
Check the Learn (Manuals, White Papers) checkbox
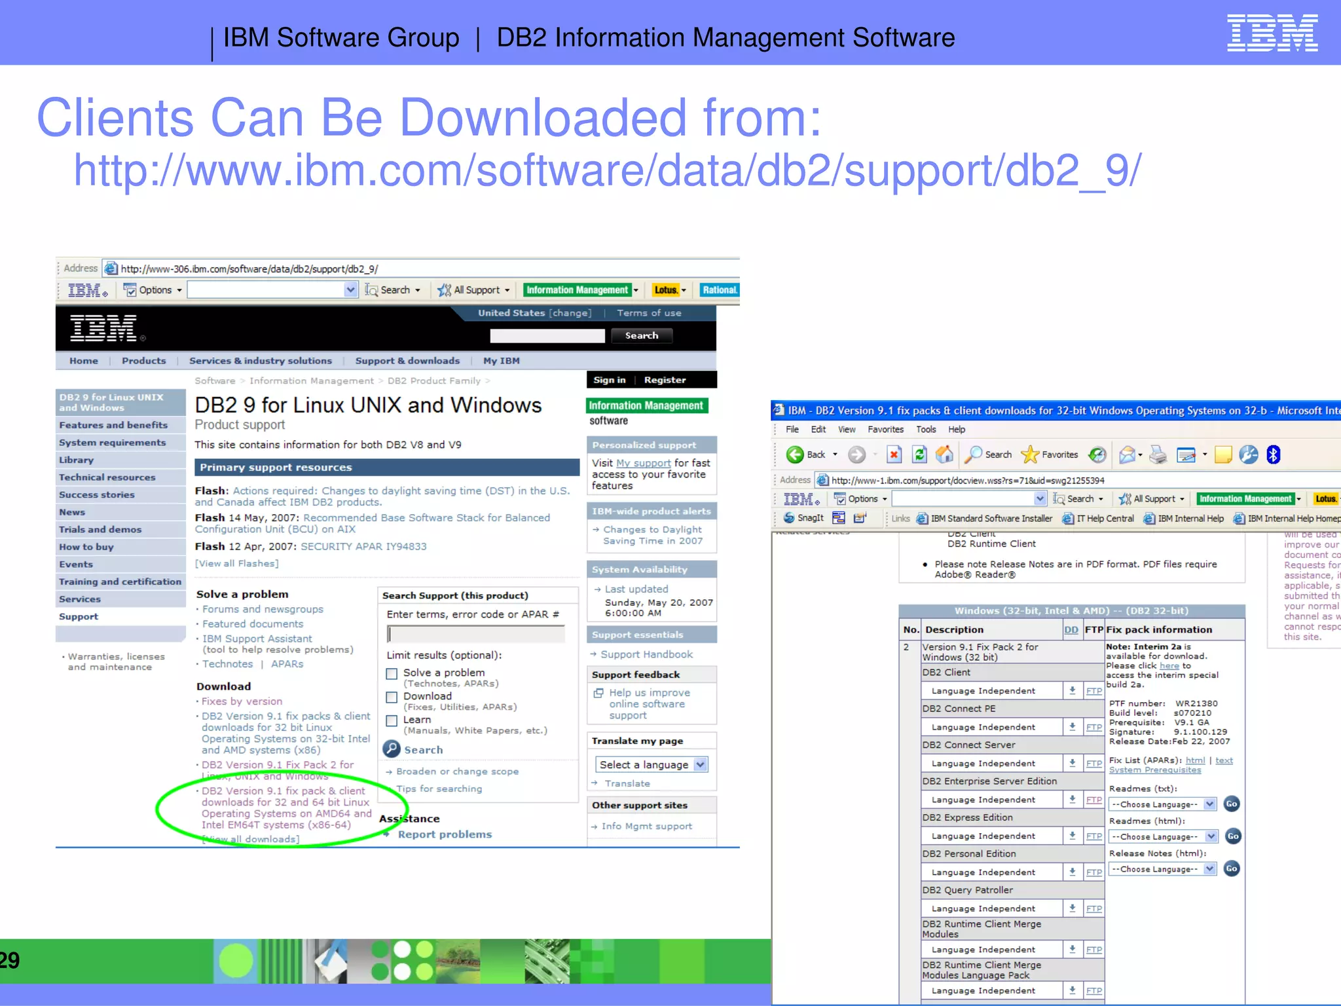tap(392, 720)
